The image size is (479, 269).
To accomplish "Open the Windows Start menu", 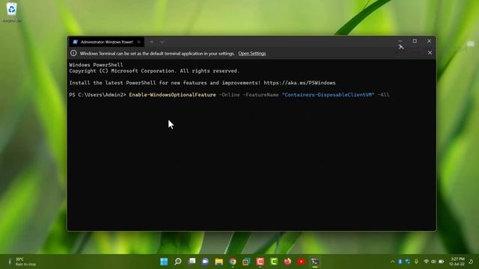I will [164, 262].
